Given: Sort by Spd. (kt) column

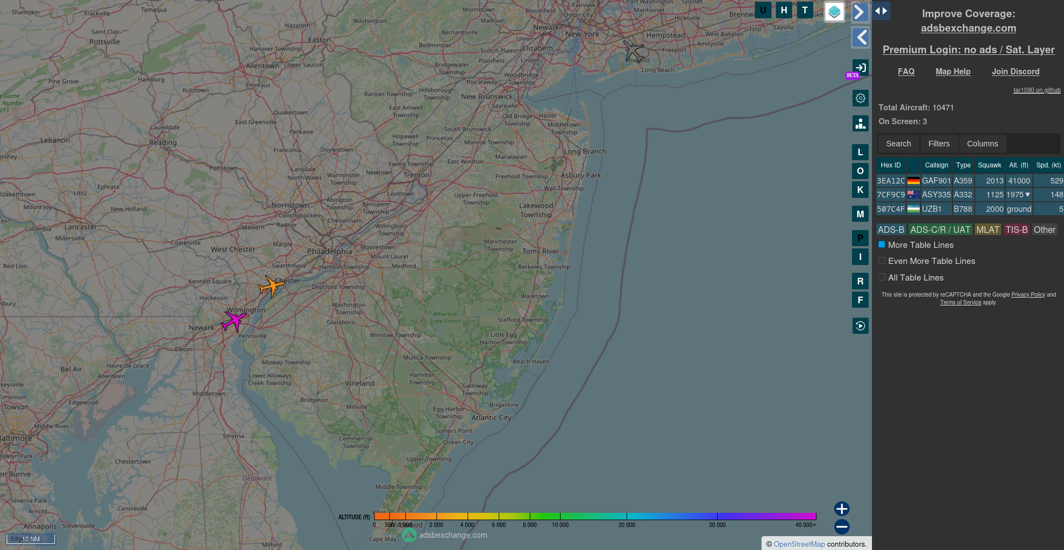Looking at the screenshot, I should 1048,165.
